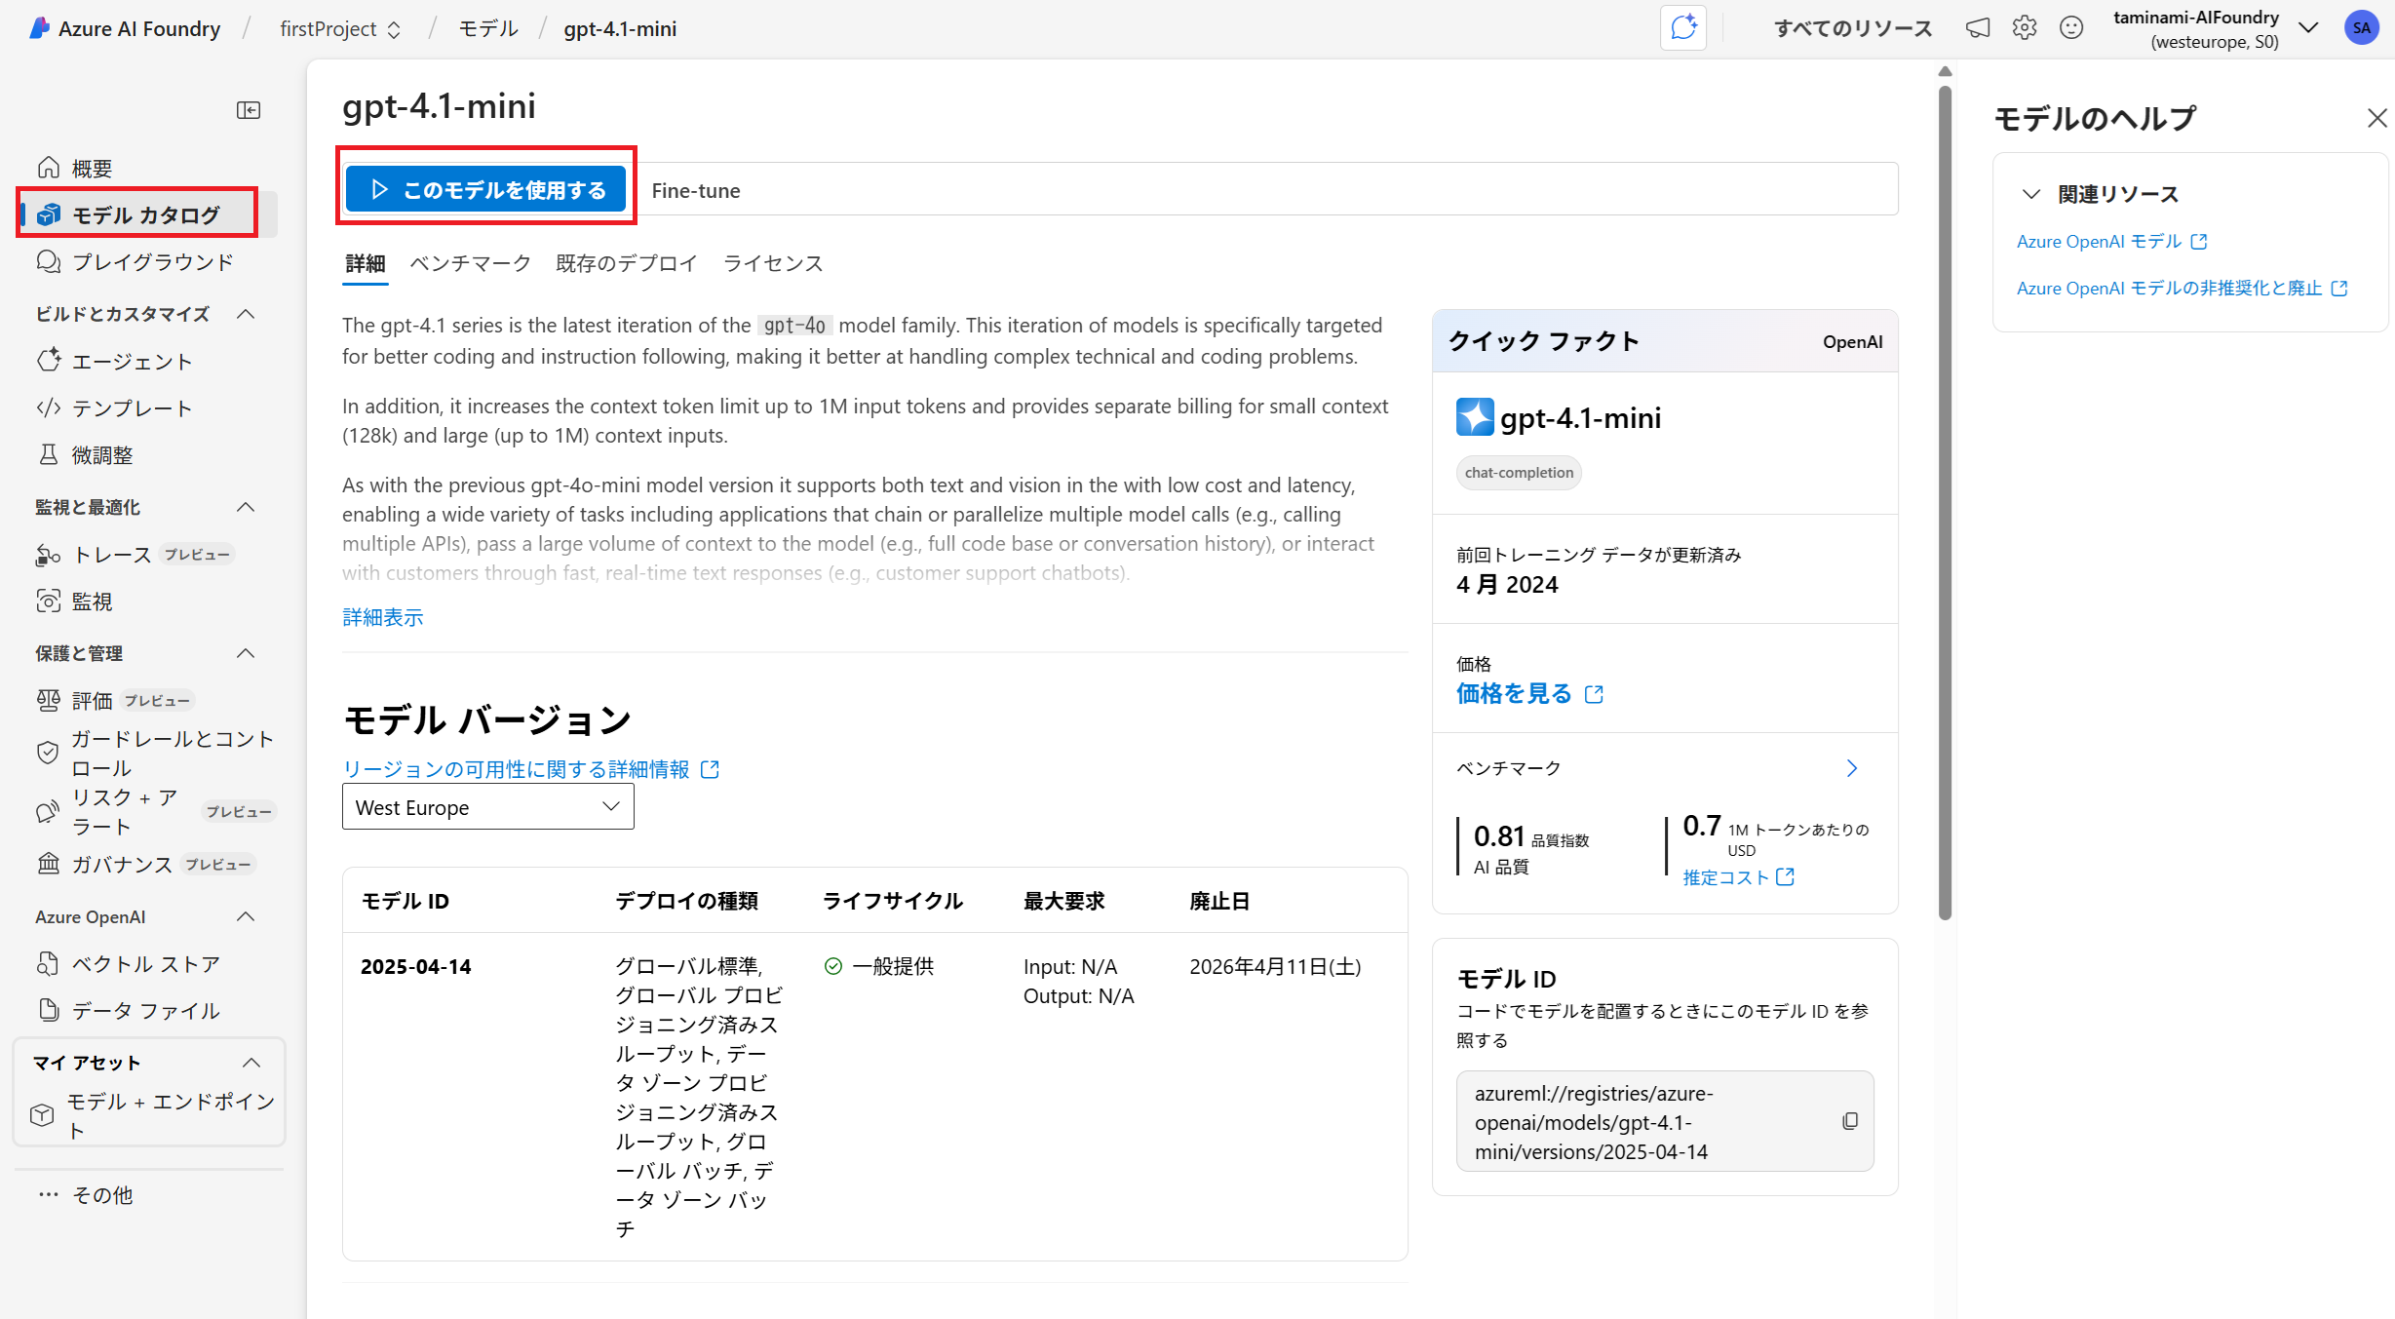Image resolution: width=2395 pixels, height=1319 pixels.
Task: Click すべてのリソース in header
Action: coord(1853,27)
